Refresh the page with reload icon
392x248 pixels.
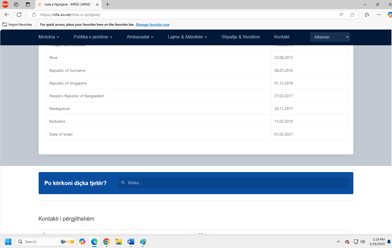[x=19, y=15]
